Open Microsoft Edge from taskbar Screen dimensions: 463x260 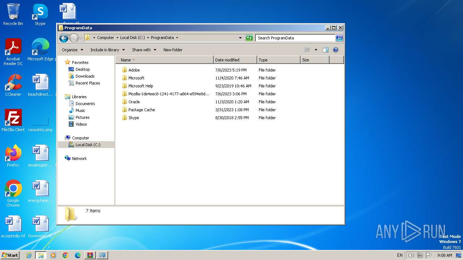click(x=78, y=255)
